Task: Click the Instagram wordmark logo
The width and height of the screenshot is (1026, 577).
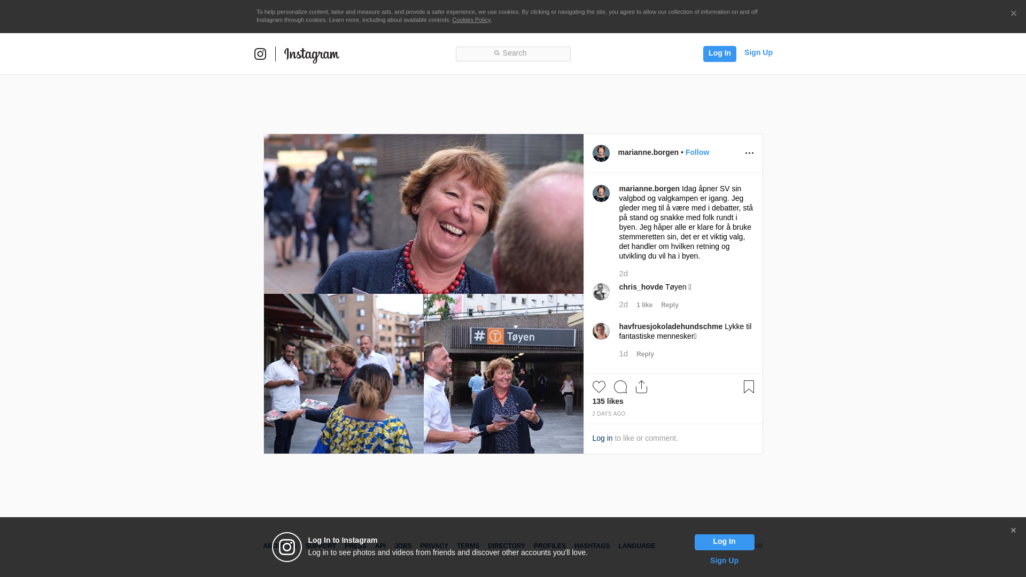Action: pos(312,55)
